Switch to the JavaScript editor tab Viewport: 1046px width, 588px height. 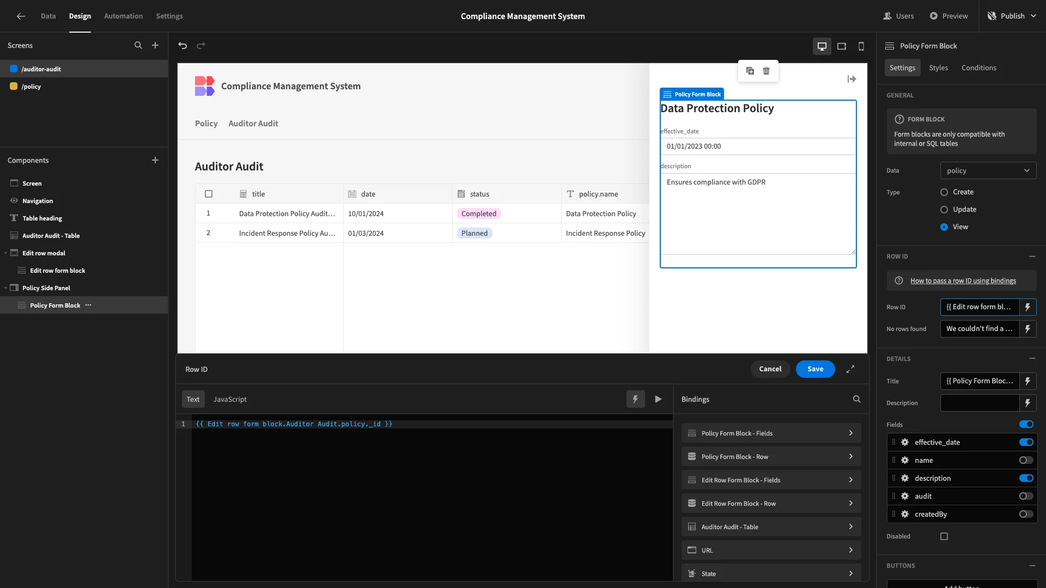coord(230,399)
